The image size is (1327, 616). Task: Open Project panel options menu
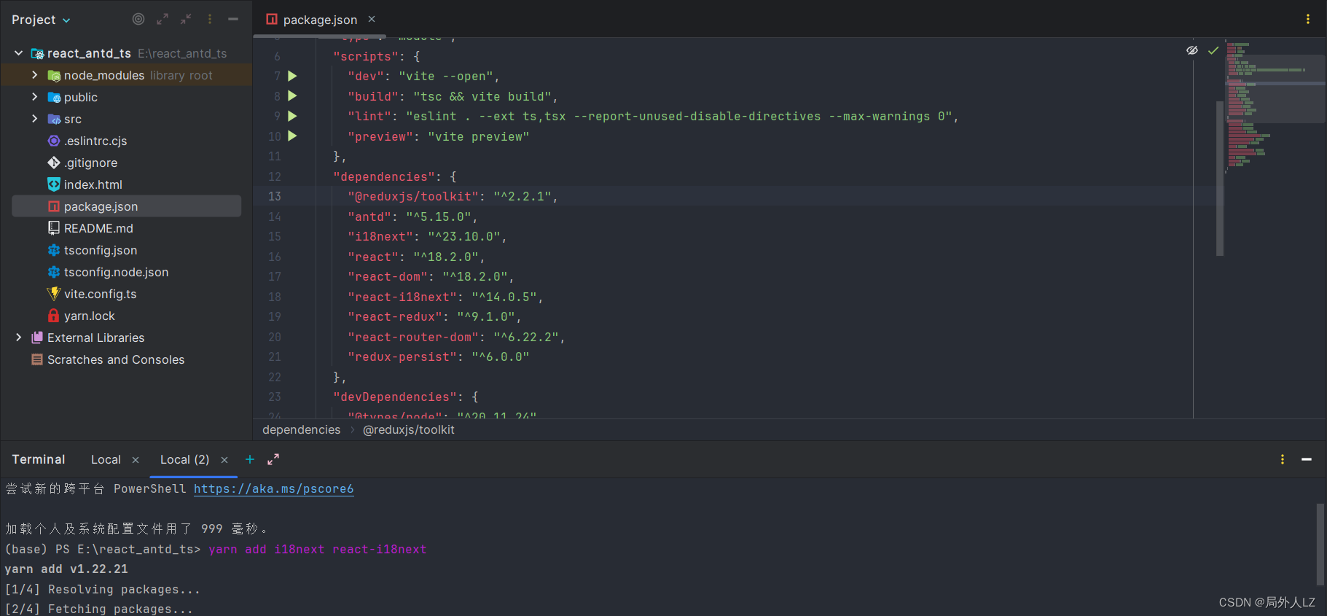pyautogui.click(x=210, y=20)
